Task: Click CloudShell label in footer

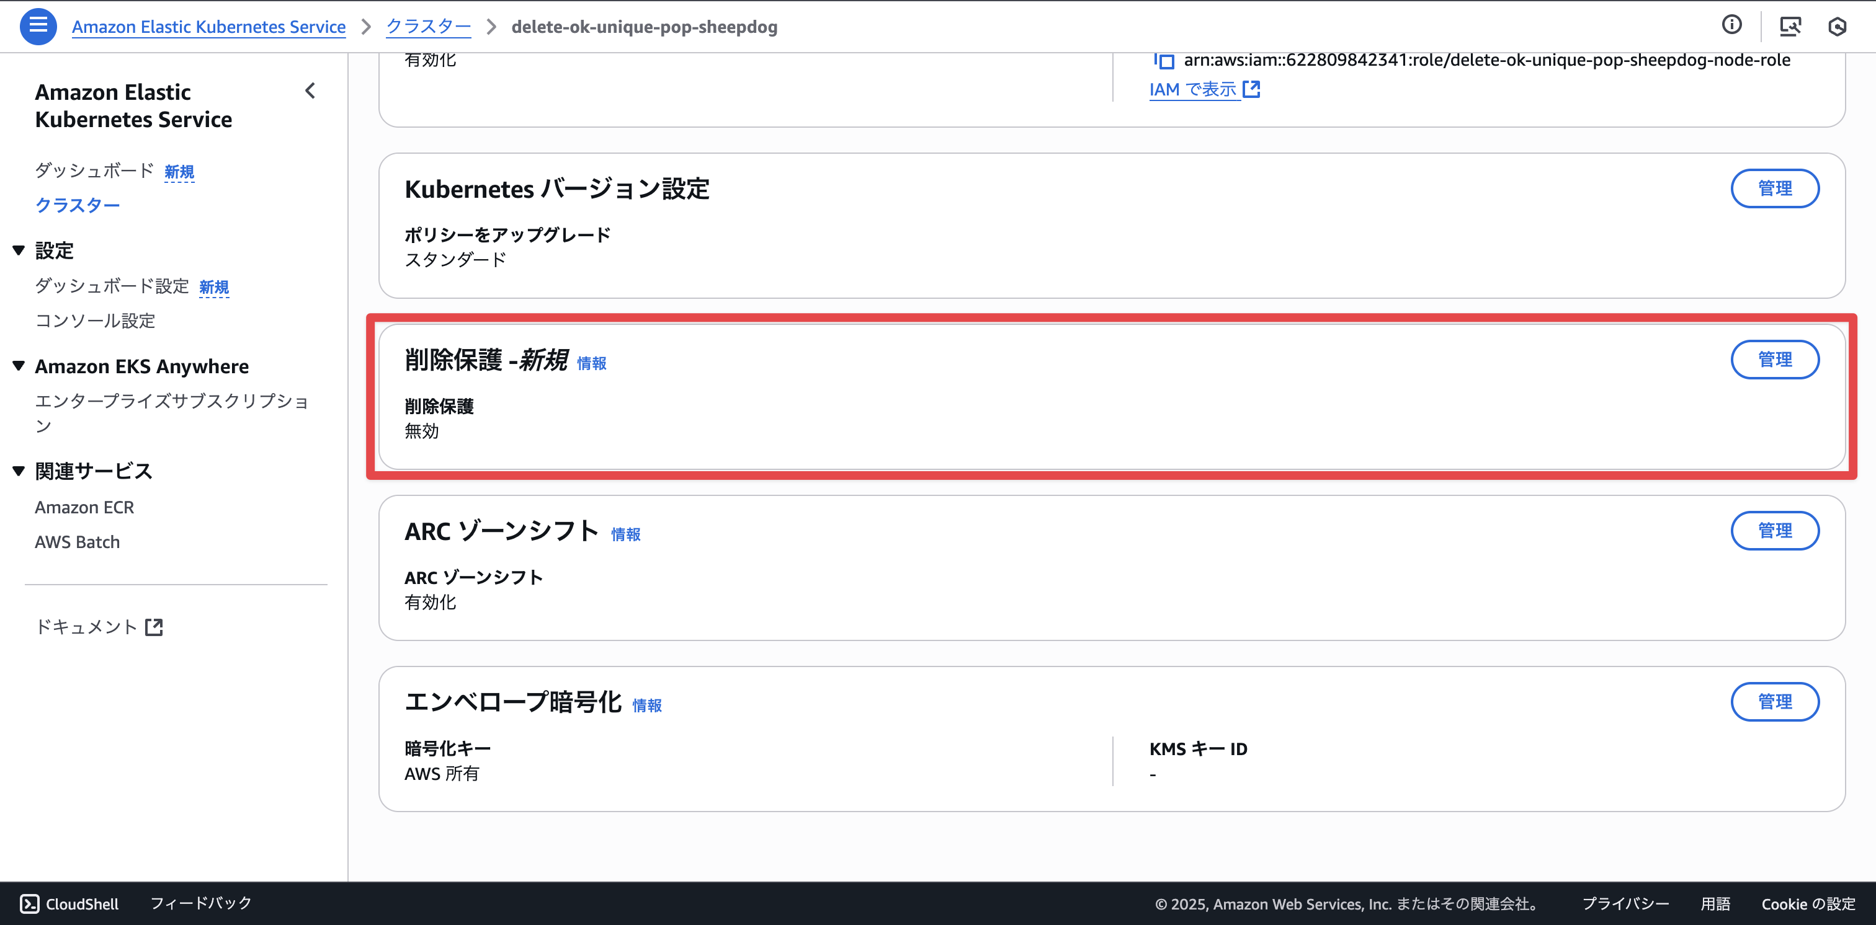Action: (81, 904)
